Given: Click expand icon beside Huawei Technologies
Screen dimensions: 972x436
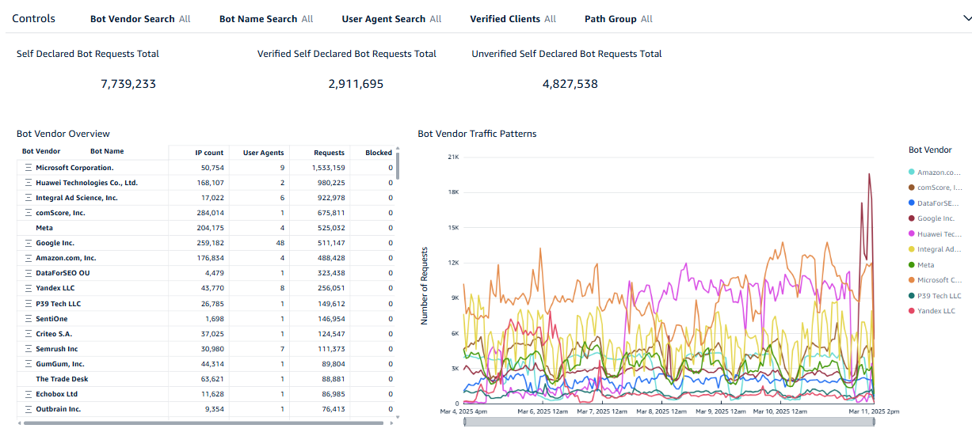Looking at the screenshot, I should tap(28, 183).
